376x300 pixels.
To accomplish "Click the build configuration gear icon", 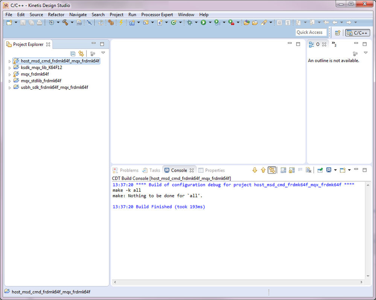I will [51, 23].
